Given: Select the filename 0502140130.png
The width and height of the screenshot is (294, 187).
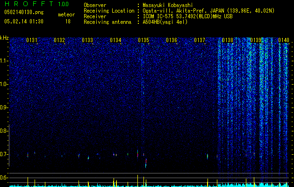Looking at the screenshot, I should [24, 13].
